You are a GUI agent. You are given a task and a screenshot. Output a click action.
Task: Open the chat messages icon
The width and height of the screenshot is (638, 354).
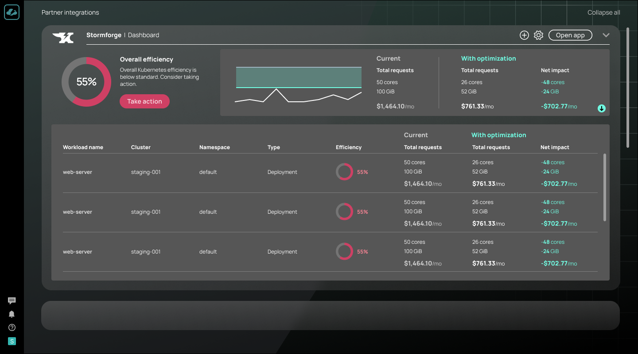[12, 301]
